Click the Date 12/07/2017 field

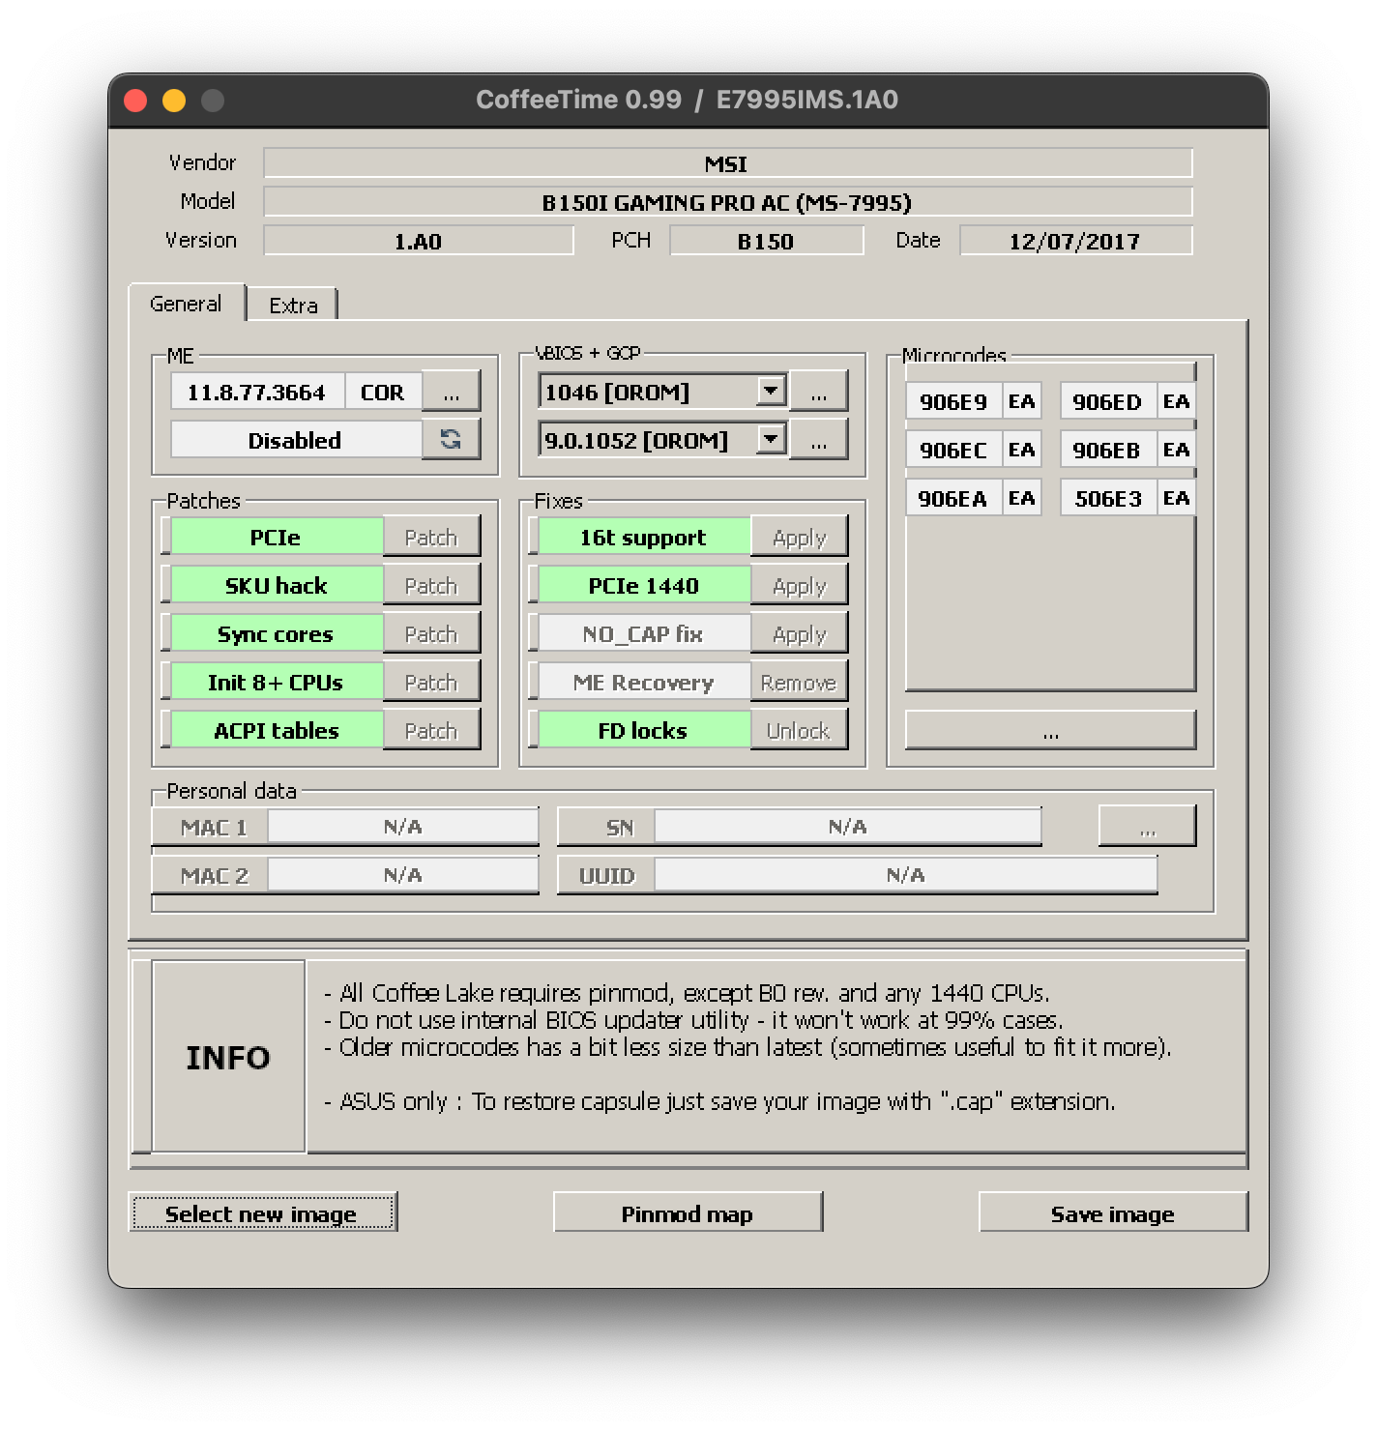(x=1075, y=241)
